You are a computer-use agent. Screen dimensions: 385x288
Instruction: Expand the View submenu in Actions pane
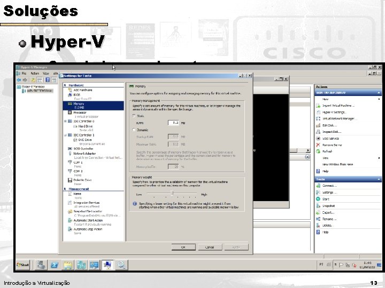[x=379, y=158]
